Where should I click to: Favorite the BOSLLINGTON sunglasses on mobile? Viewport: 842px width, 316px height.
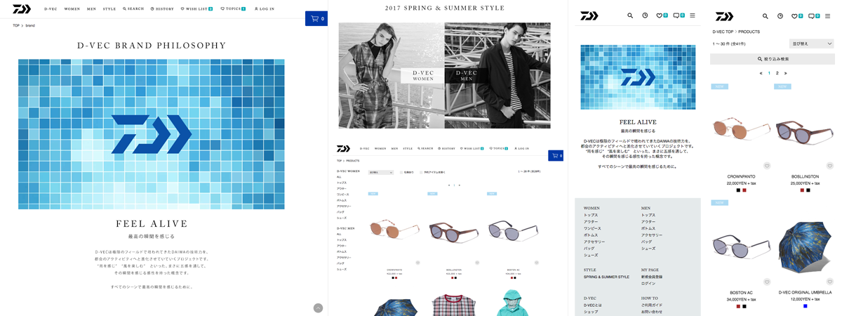pyautogui.click(x=830, y=166)
